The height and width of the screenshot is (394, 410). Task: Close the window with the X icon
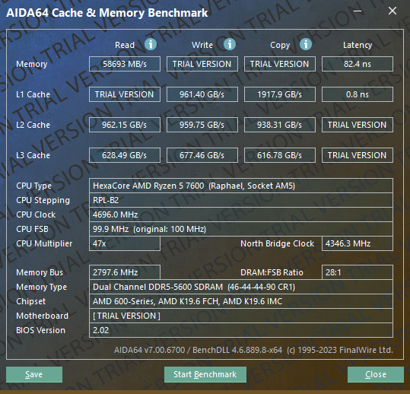[x=393, y=11]
